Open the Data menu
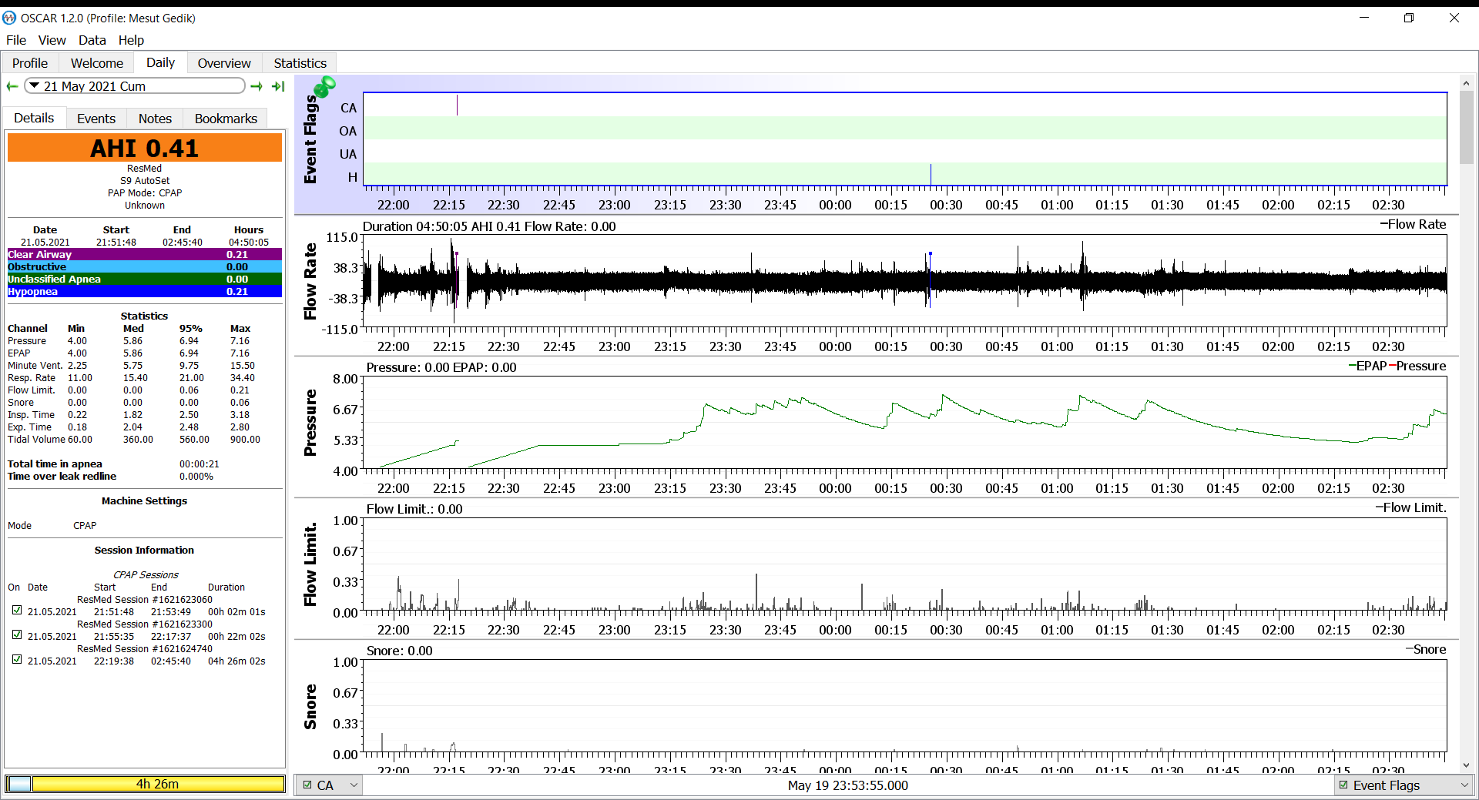Viewport: 1479px width, 800px height. [92, 40]
